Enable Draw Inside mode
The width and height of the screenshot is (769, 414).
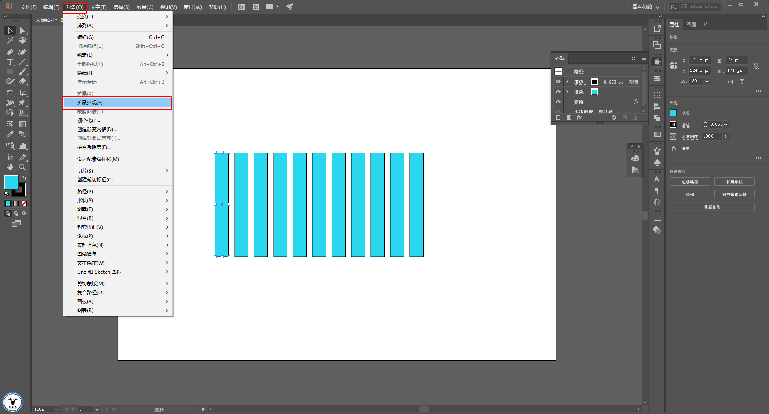coord(24,213)
